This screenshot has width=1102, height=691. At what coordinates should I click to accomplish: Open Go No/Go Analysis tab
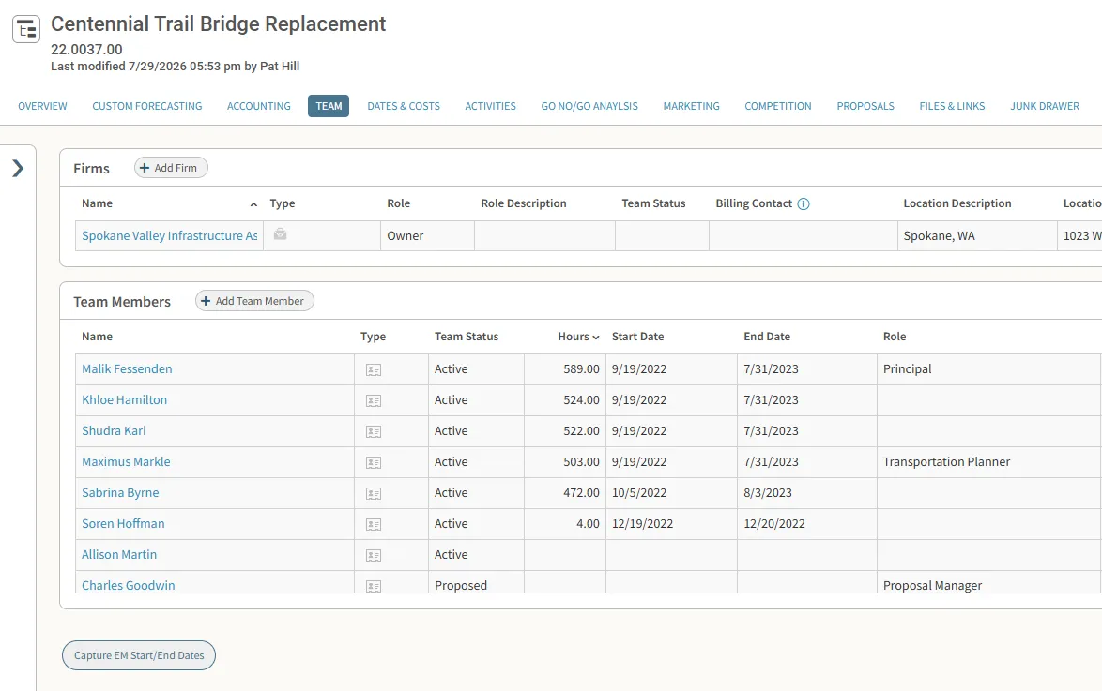pyautogui.click(x=589, y=106)
